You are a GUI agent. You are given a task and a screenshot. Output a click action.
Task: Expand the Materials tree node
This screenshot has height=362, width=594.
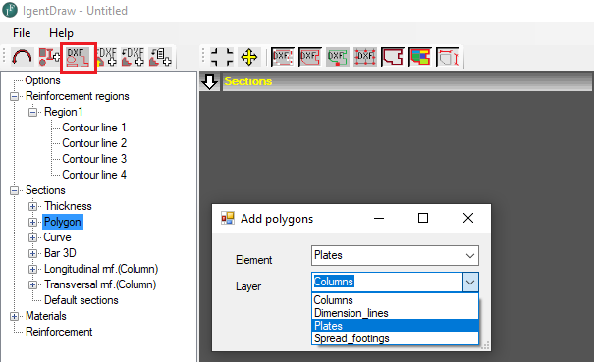click(x=14, y=316)
